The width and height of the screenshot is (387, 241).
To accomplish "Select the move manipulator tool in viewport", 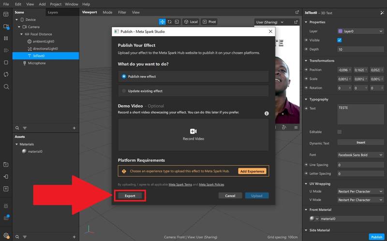I will 162,22.
